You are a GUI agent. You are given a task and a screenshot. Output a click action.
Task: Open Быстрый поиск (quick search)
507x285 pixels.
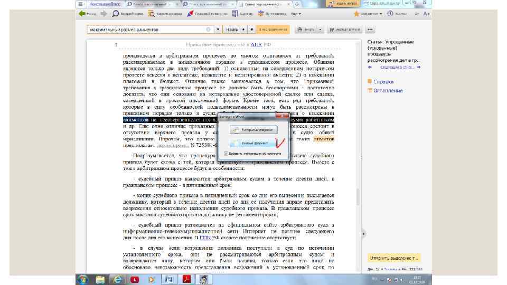(x=127, y=14)
